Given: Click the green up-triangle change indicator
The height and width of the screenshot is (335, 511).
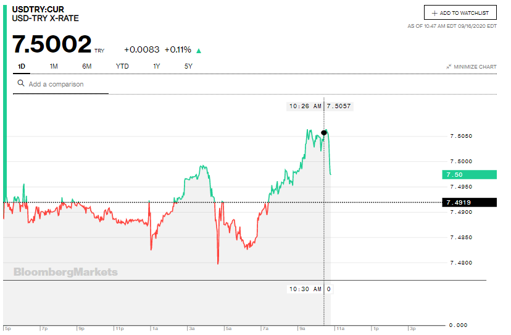Looking at the screenshot, I should [199, 50].
